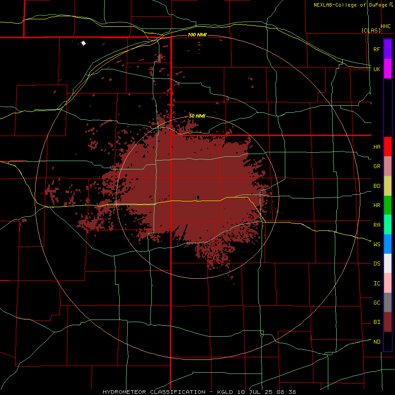Click the RF purple legend color swatch
The image size is (395, 395).
[388, 49]
